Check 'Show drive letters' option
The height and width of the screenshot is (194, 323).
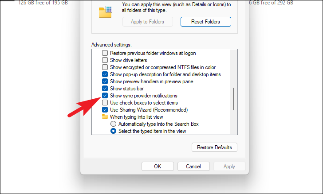coord(105,60)
